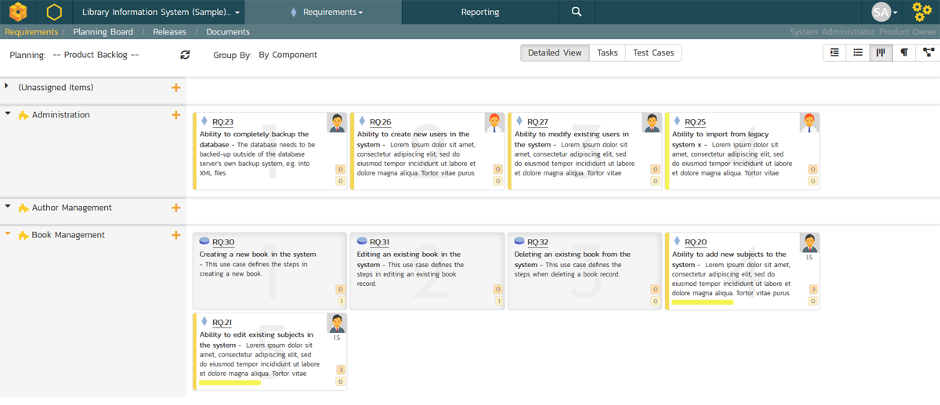This screenshot has width=940, height=405.
Task: Select the Detailed View toggle
Action: click(x=555, y=52)
